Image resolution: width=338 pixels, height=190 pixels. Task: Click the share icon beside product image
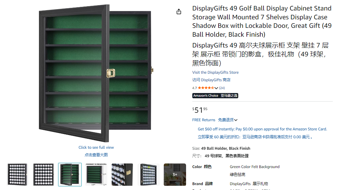click(179, 11)
